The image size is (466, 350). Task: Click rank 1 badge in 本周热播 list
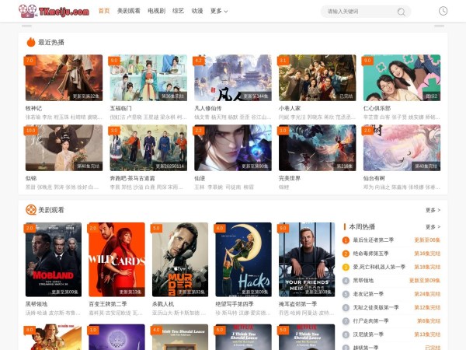[x=346, y=240]
